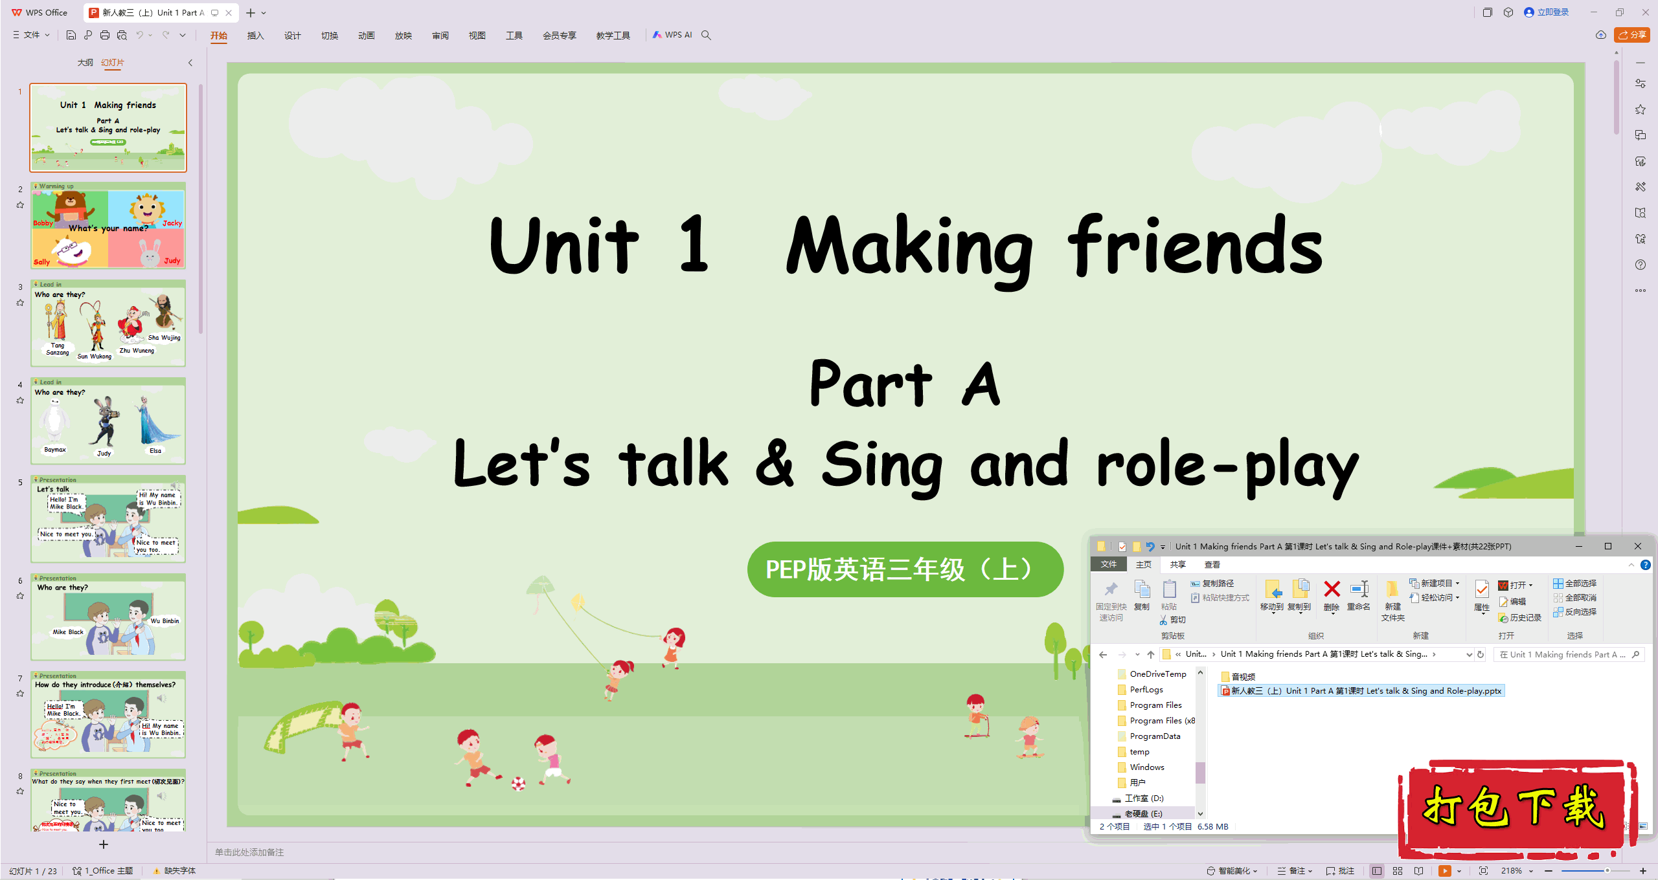
Task: Switch to the 动画 ribbon tab
Action: (x=367, y=36)
